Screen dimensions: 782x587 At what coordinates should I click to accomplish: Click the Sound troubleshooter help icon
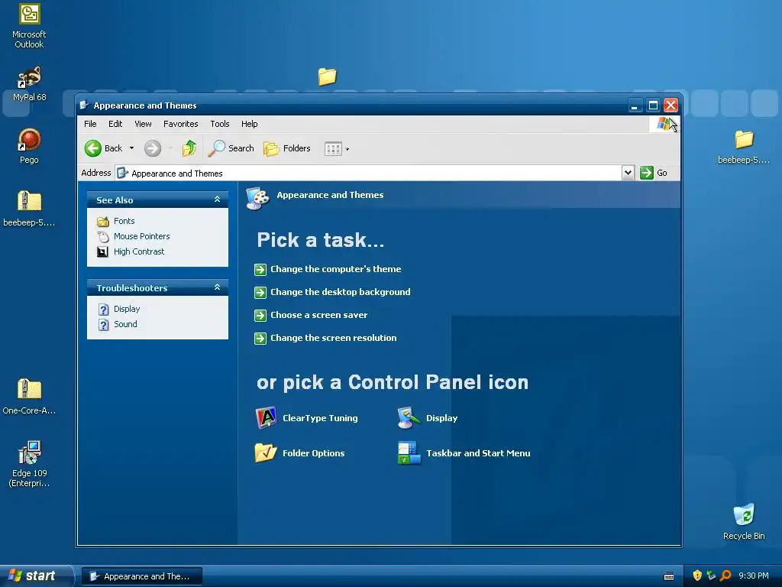click(103, 325)
